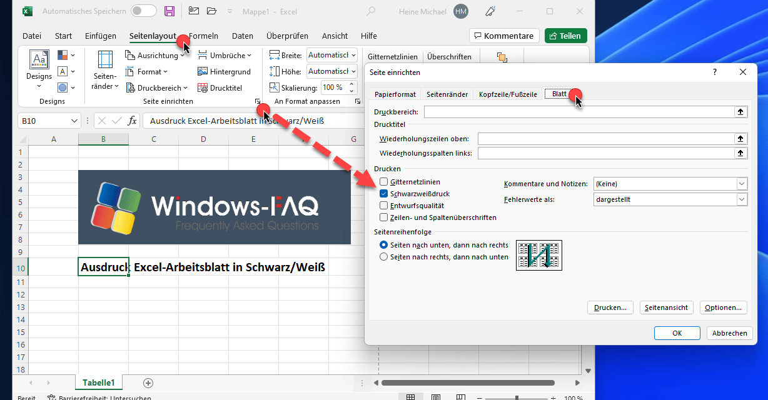Open Höhe height combo box
The image size is (768, 400).
pyautogui.click(x=331, y=71)
